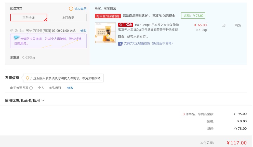Click the 7-day return shield icon
Viewport: 253px width, 147px height.
(120, 44)
